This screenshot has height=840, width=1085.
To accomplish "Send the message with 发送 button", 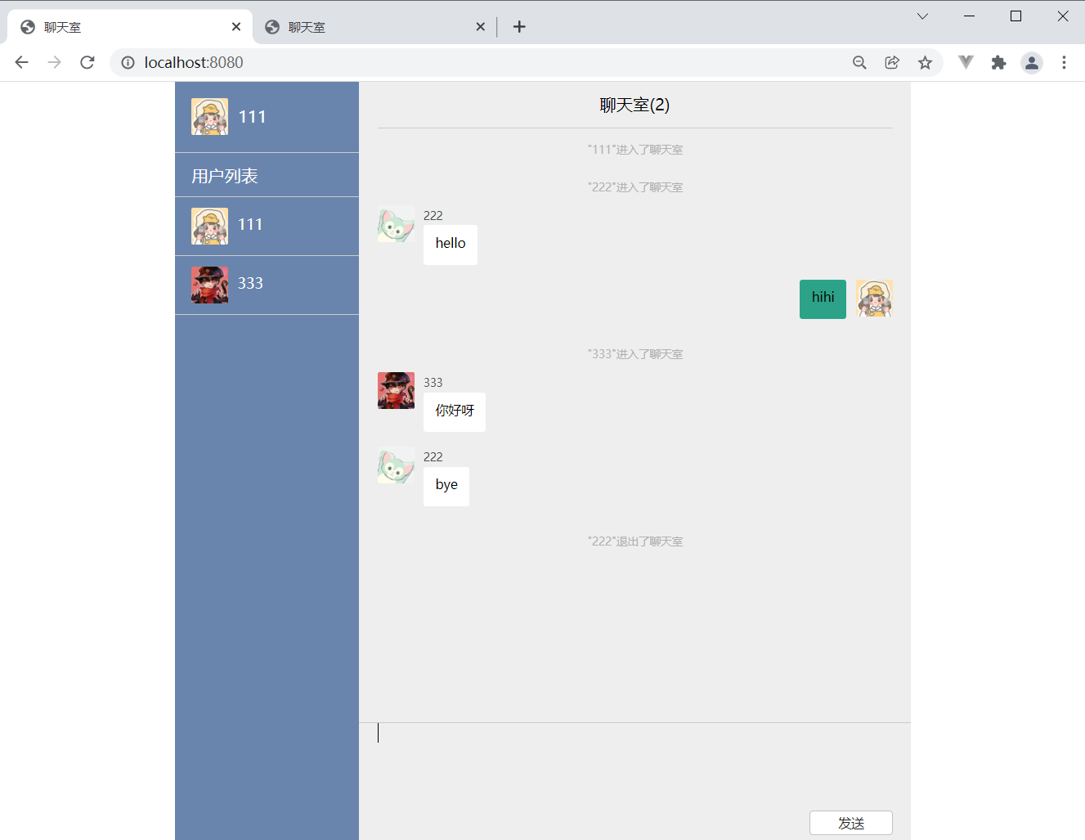I will (x=851, y=823).
